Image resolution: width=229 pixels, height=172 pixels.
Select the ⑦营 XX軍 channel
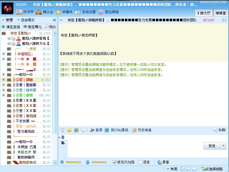point(29,111)
